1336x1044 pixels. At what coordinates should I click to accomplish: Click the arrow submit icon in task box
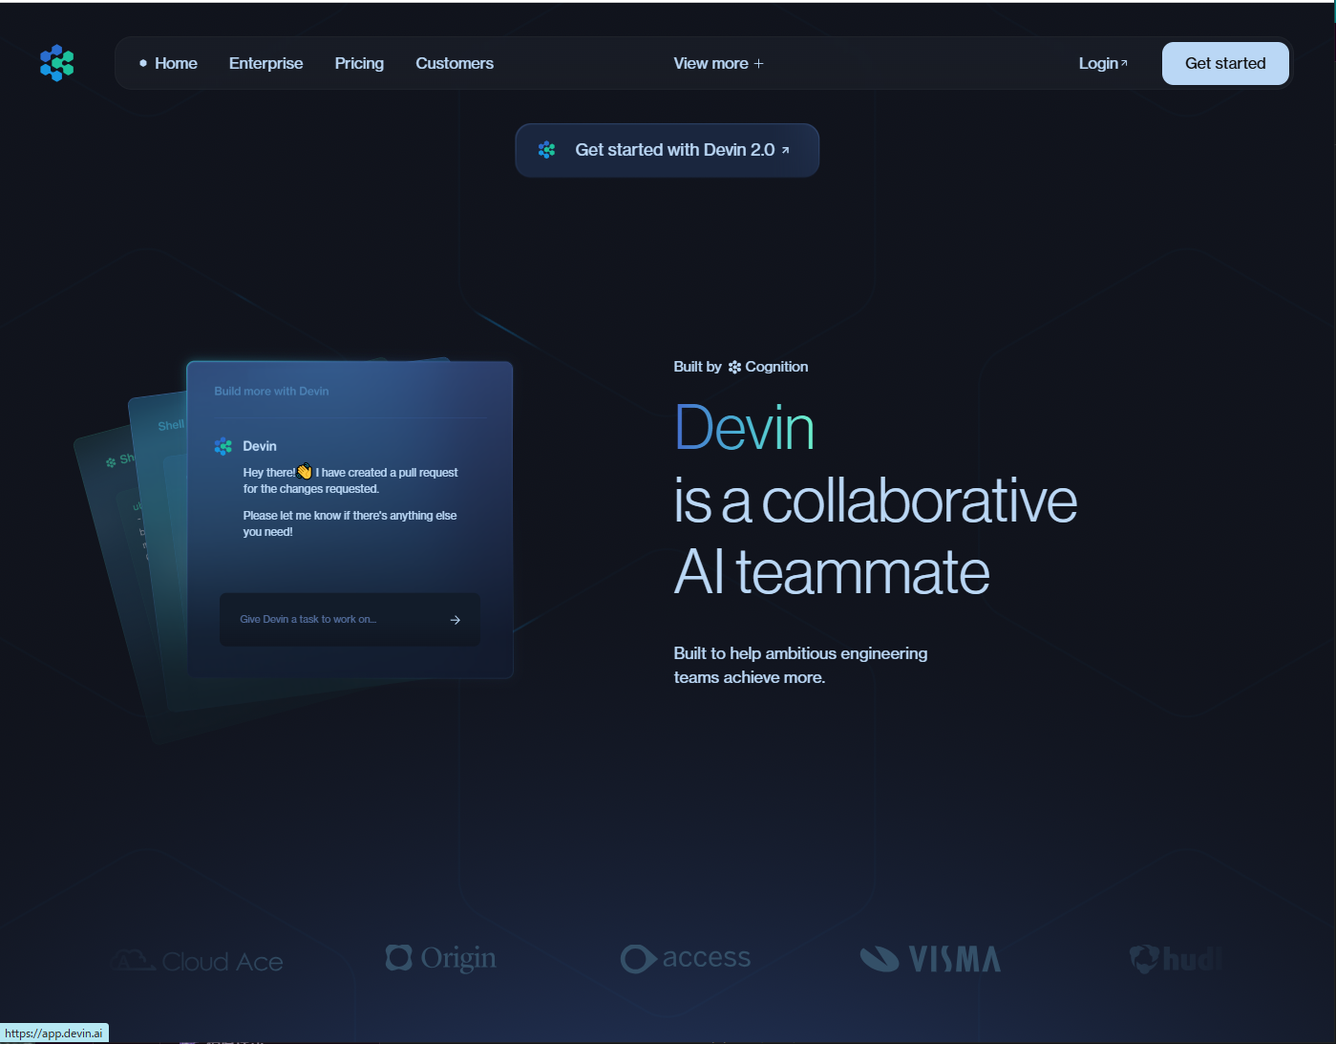(x=456, y=620)
